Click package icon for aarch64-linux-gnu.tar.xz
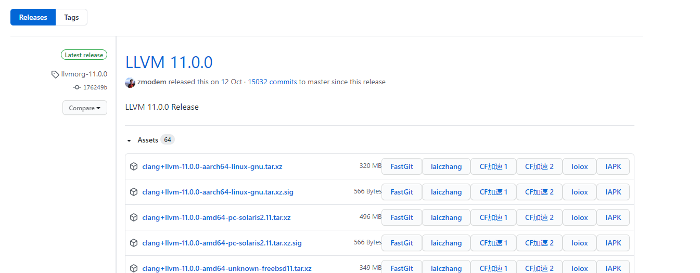Viewport: 700px width, 273px height. click(x=134, y=166)
